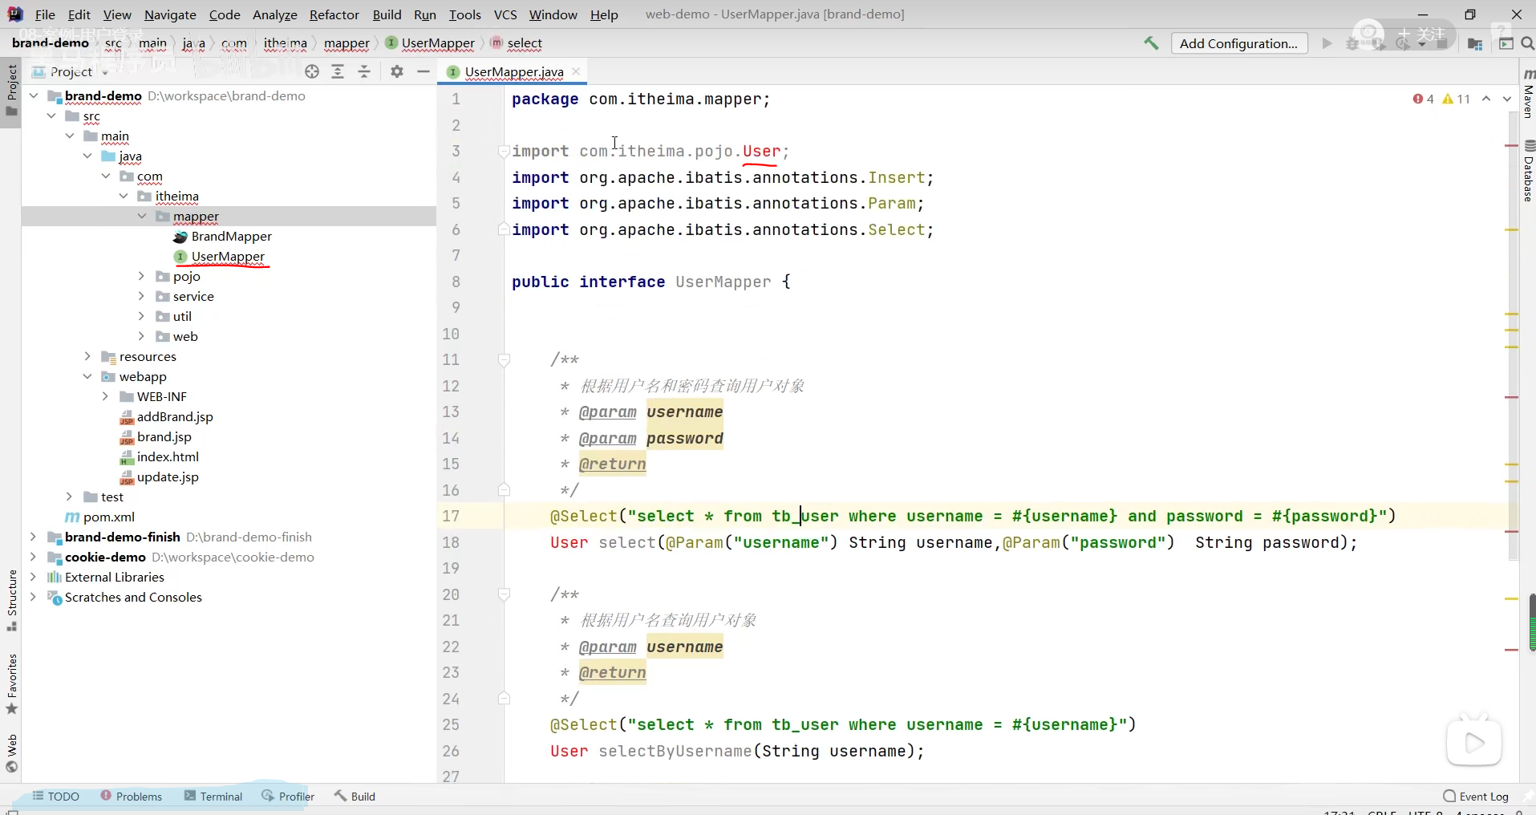Open Project panel settings gear
This screenshot has width=1536, height=815.
click(x=397, y=72)
